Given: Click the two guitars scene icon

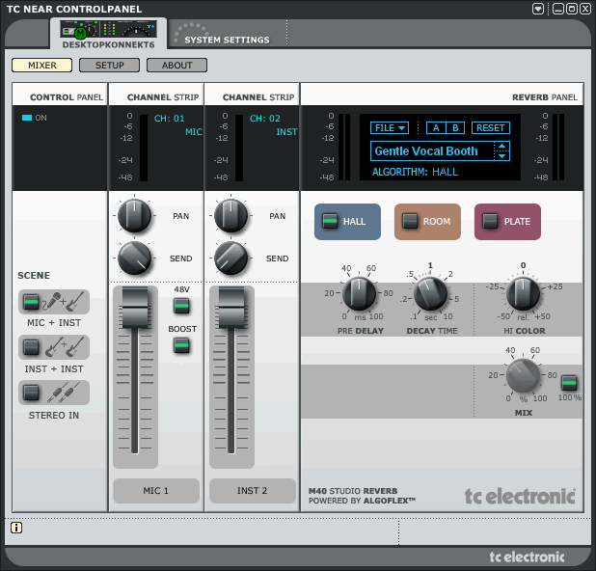Looking at the screenshot, I should coord(65,346).
